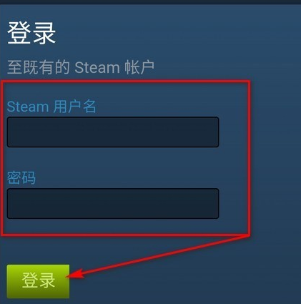This screenshot has height=304, width=301.
Task: Click the word 'Steam' in the subtitle
Action: (x=97, y=67)
